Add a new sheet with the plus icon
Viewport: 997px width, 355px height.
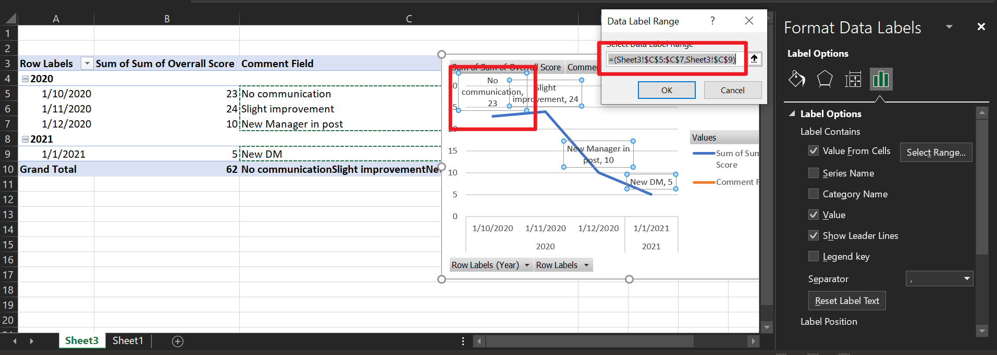pyautogui.click(x=178, y=341)
